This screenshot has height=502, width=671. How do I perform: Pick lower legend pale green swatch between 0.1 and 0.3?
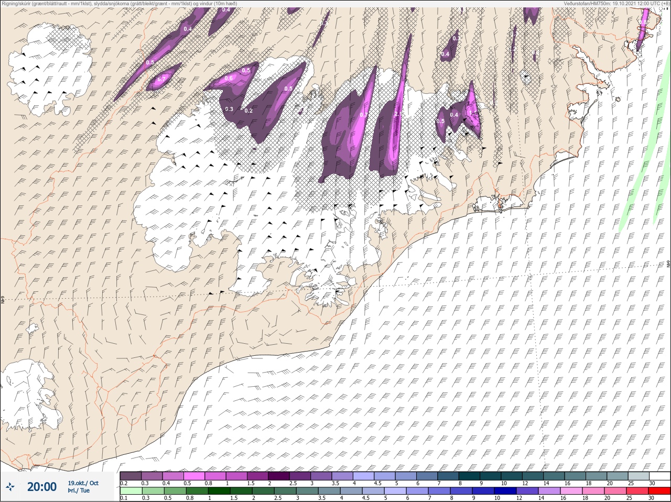pos(131,491)
